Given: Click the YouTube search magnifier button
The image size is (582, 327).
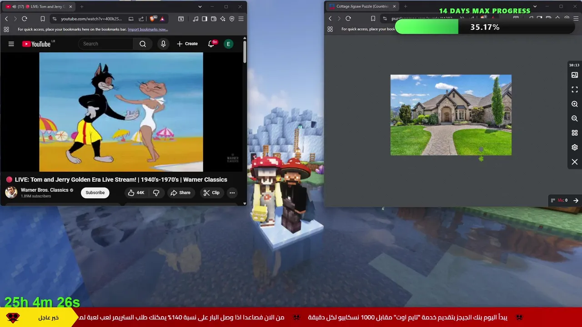Looking at the screenshot, I should coord(143,44).
